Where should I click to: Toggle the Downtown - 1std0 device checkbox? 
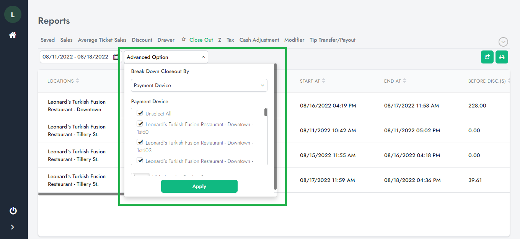[x=140, y=124]
